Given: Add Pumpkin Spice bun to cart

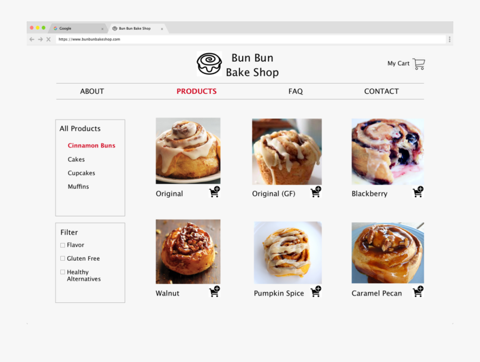Looking at the screenshot, I should [x=316, y=292].
